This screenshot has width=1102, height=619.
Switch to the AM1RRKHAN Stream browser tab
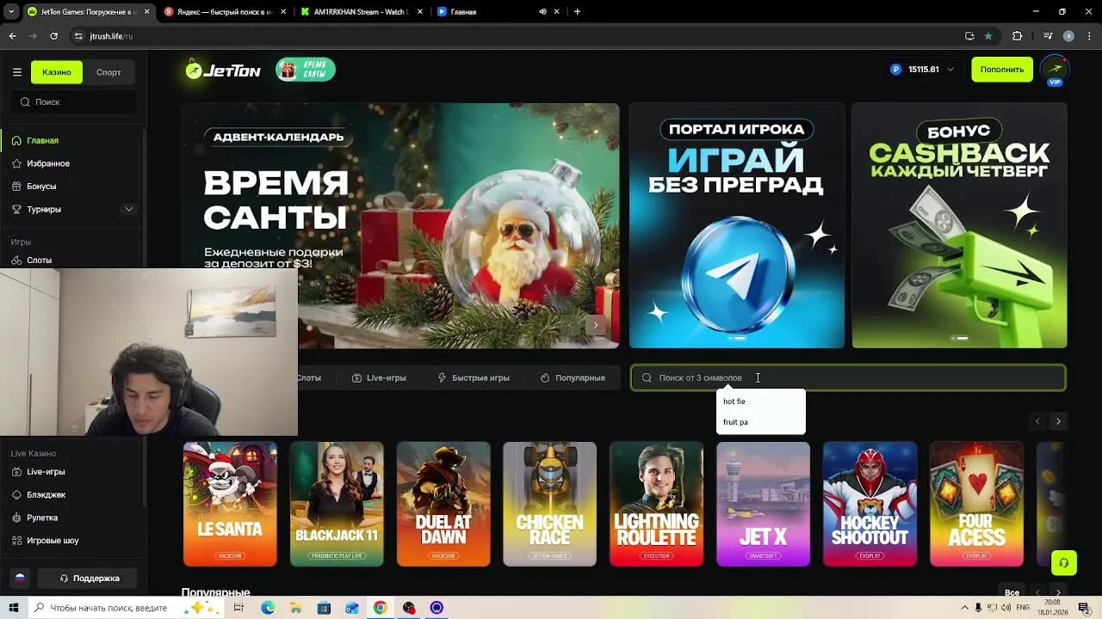point(360,12)
